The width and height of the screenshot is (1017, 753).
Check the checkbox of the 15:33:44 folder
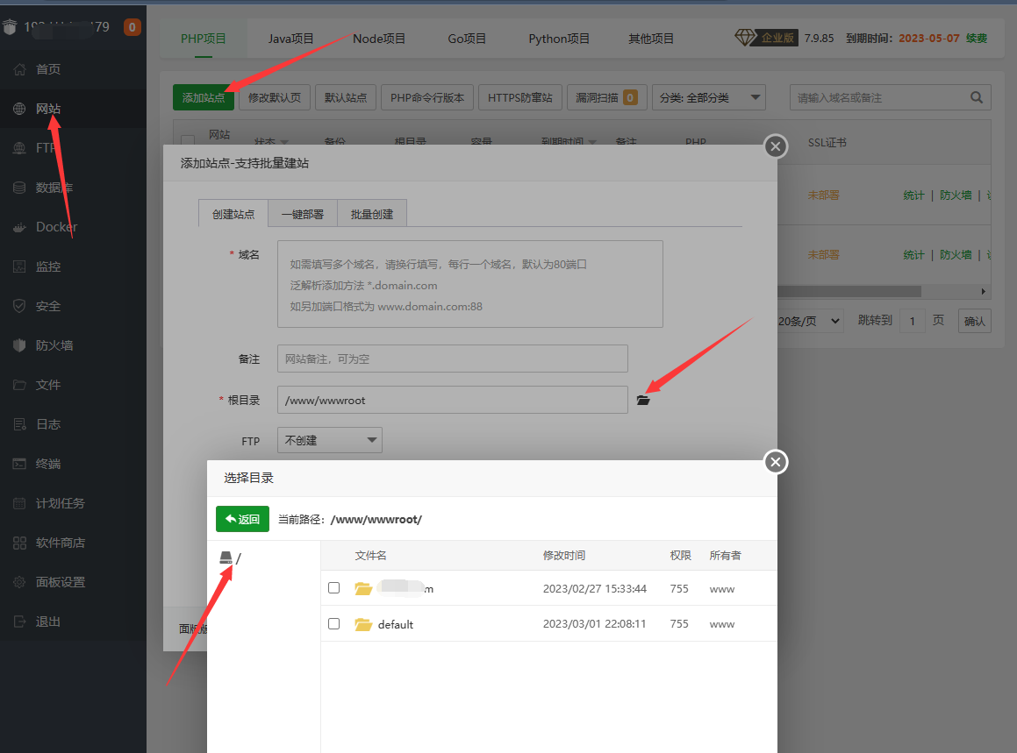[334, 587]
